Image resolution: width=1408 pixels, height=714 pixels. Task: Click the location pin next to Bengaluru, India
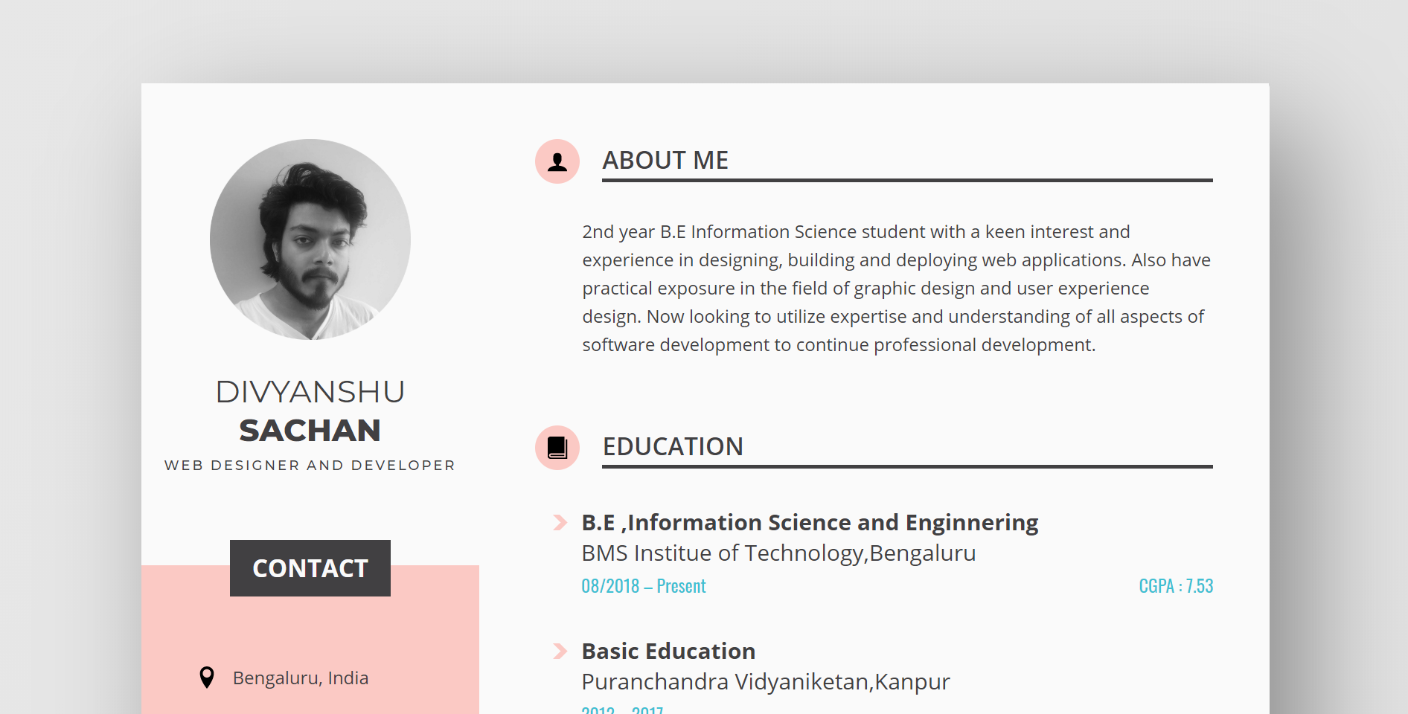tap(208, 677)
